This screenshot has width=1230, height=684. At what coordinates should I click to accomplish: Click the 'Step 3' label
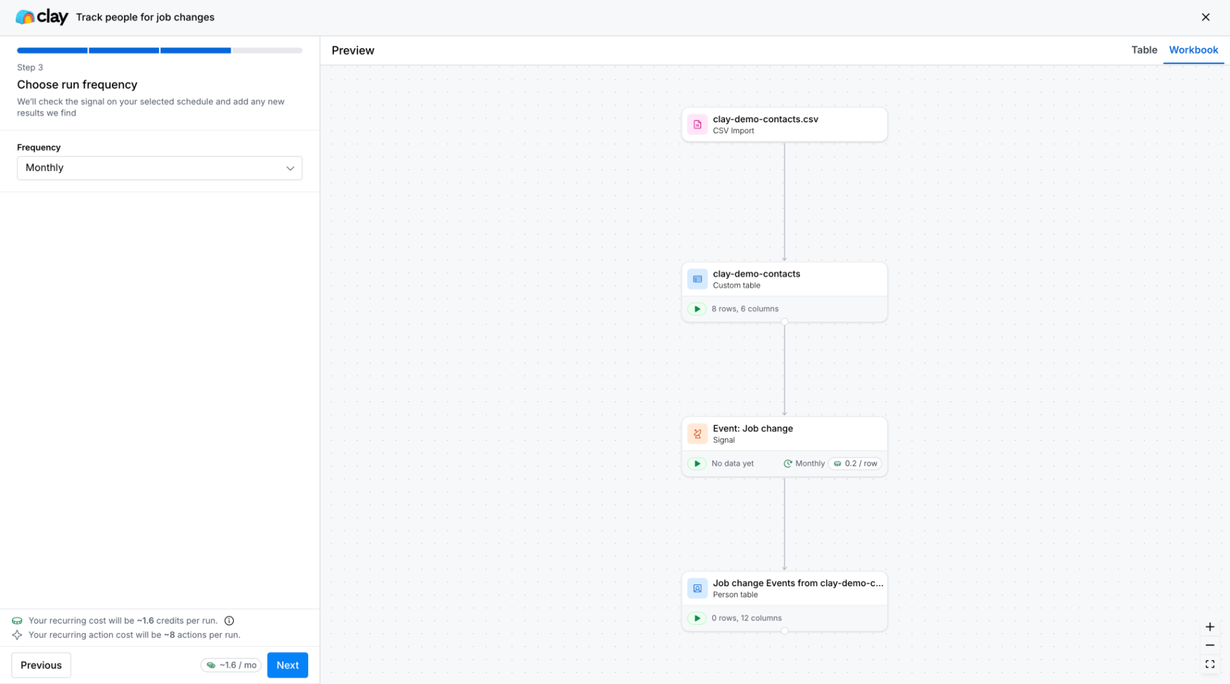click(x=30, y=67)
